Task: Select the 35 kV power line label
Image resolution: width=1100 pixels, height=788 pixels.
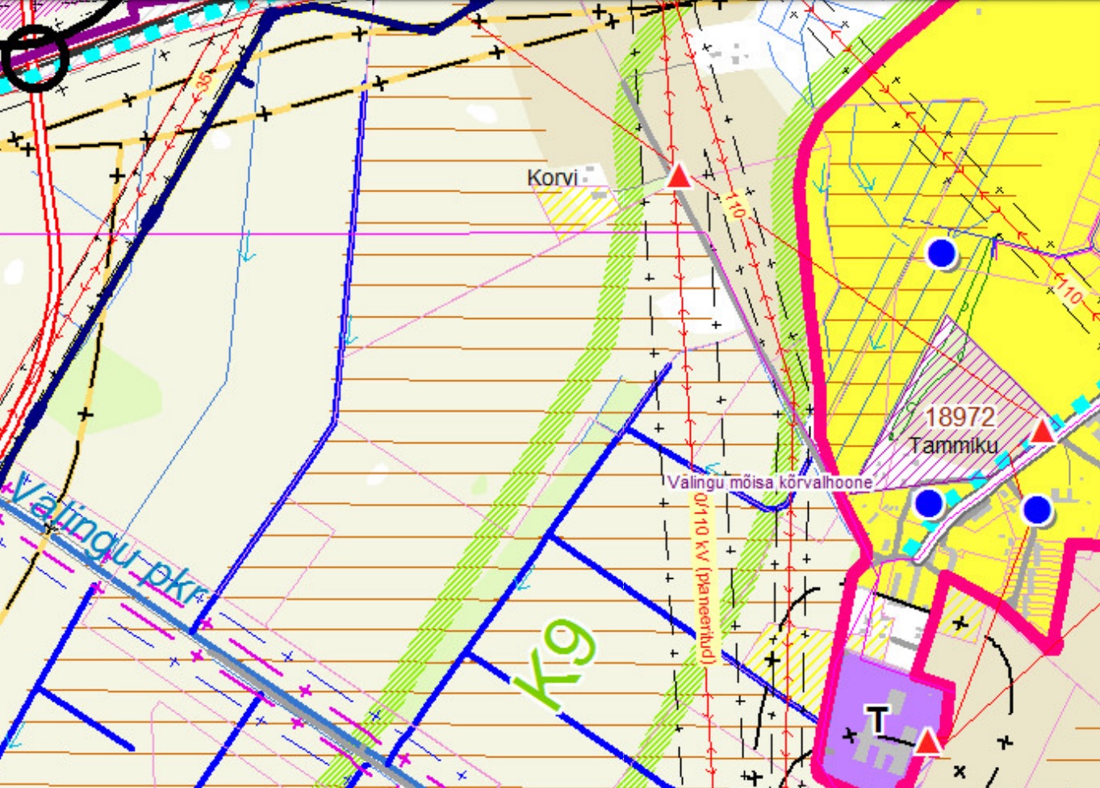Action: (205, 81)
